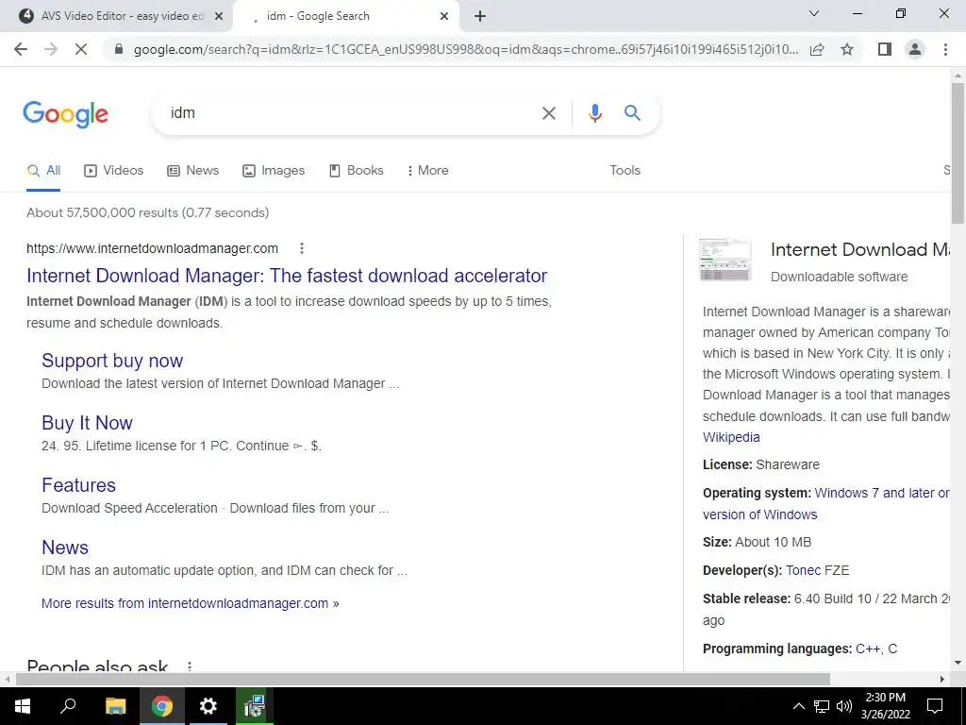Open the People also ask options dots
Image resolution: width=966 pixels, height=725 pixels.
(190, 666)
